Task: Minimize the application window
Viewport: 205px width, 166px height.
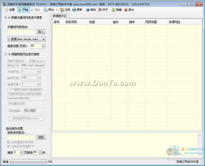Action: pyautogui.click(x=184, y=4)
